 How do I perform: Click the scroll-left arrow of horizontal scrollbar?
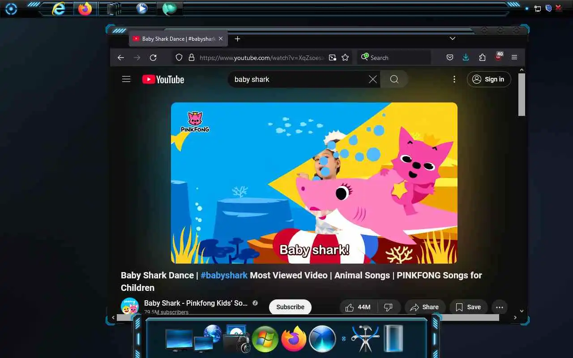click(x=113, y=318)
